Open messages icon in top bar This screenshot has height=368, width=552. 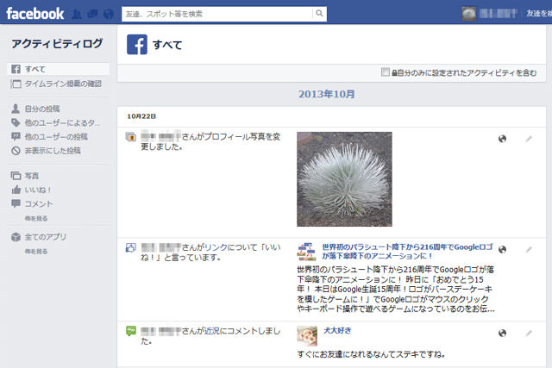(92, 14)
